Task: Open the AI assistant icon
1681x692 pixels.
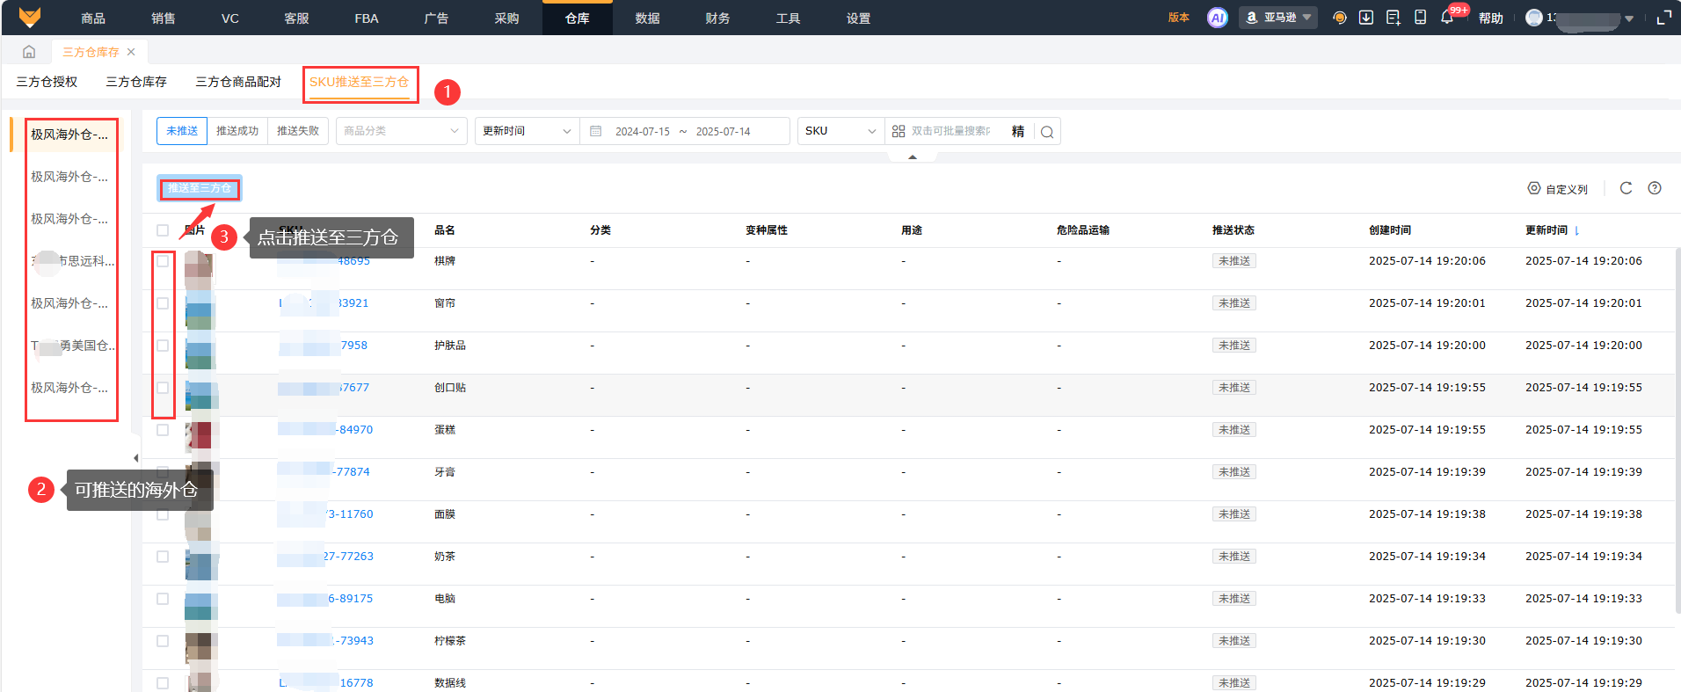Action: (x=1217, y=18)
